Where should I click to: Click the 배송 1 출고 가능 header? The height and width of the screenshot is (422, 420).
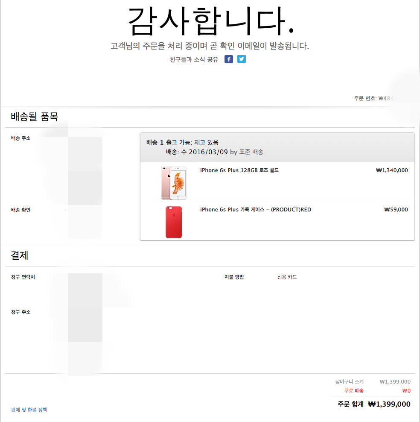[x=182, y=142]
